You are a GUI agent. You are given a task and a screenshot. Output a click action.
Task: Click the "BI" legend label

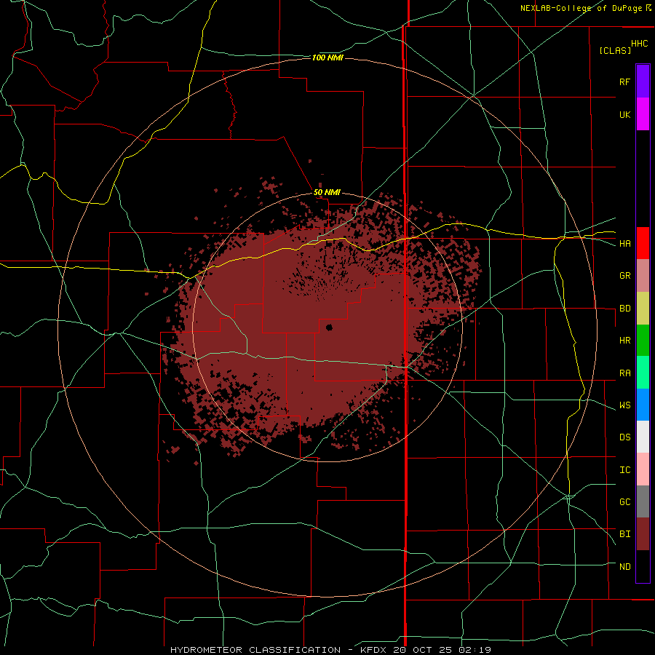(x=624, y=534)
